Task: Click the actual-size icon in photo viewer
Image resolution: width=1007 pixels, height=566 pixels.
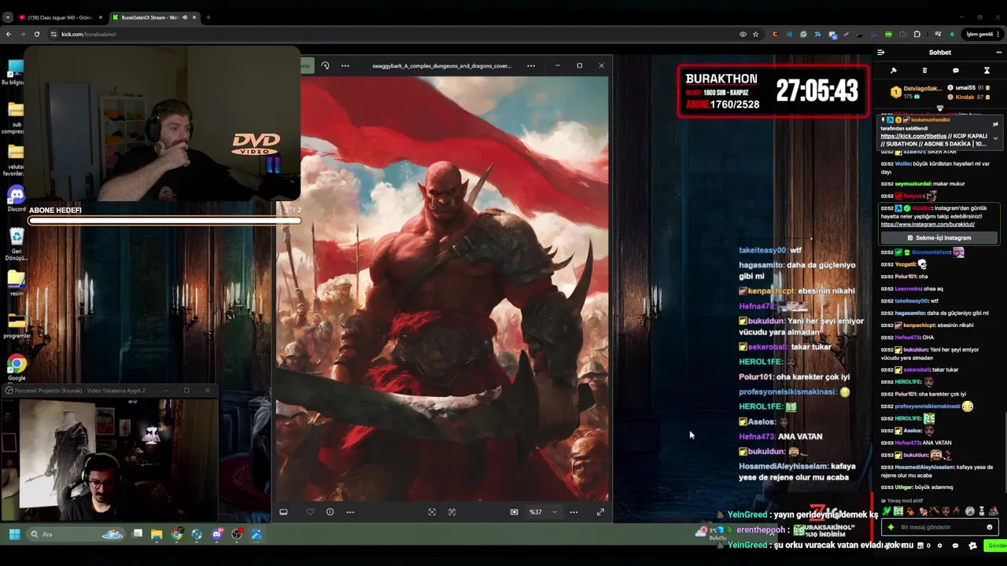Action: 452,512
